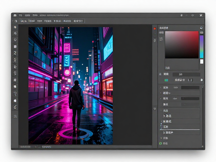This screenshot has width=216, height=162.
Task: Toggle the small rectangle checkbox below color picker
Action: coord(190,80)
